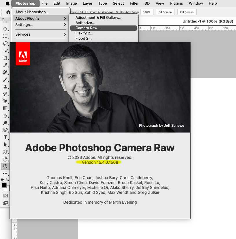Select the Horizontal Type tool

tap(5, 137)
